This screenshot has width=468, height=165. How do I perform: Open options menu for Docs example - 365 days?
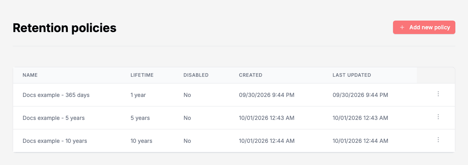point(438,94)
